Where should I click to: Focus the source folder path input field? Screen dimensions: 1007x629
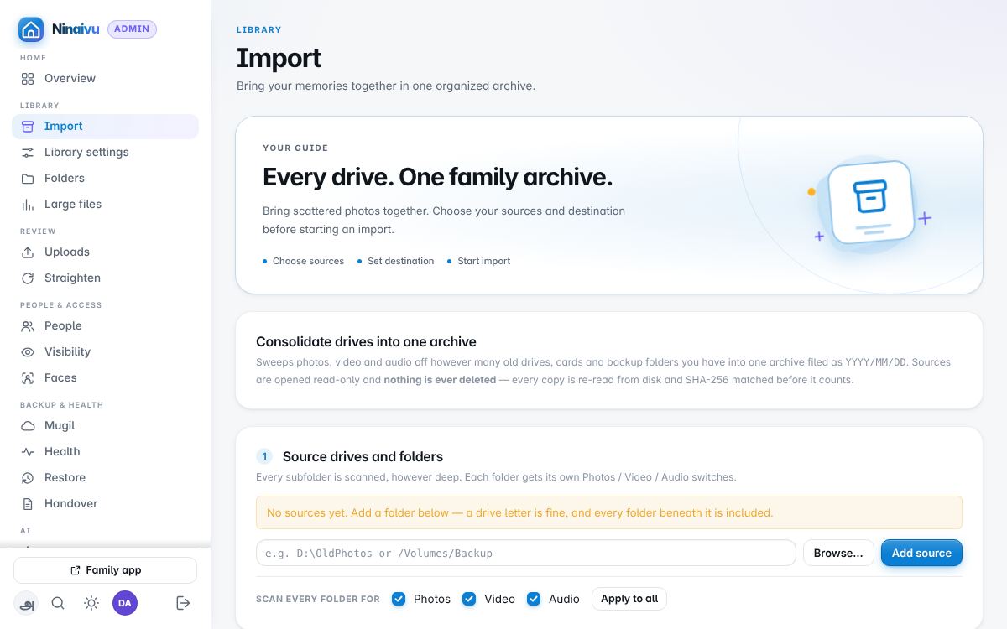[x=526, y=553]
